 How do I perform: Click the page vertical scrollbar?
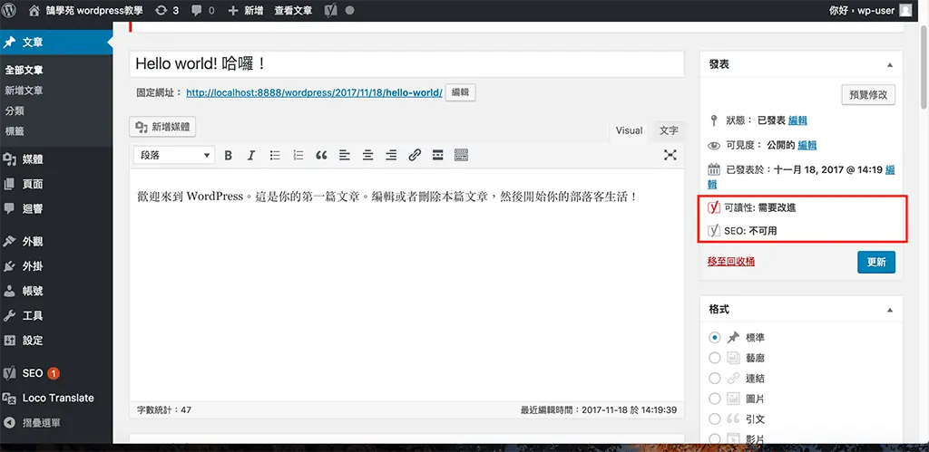tap(924, 65)
